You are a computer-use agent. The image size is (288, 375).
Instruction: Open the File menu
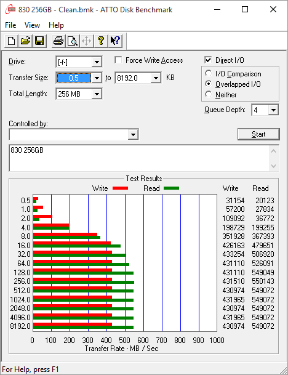10,25
